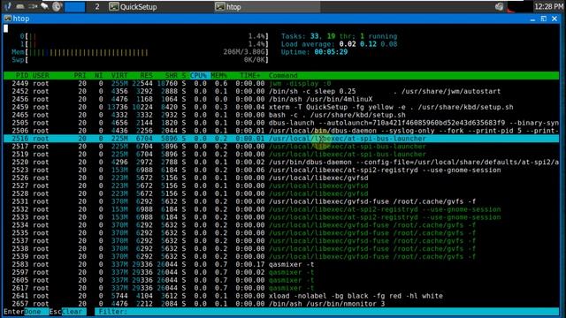Click the round disc-shaped launcher icon in the taskbar

pos(57,6)
